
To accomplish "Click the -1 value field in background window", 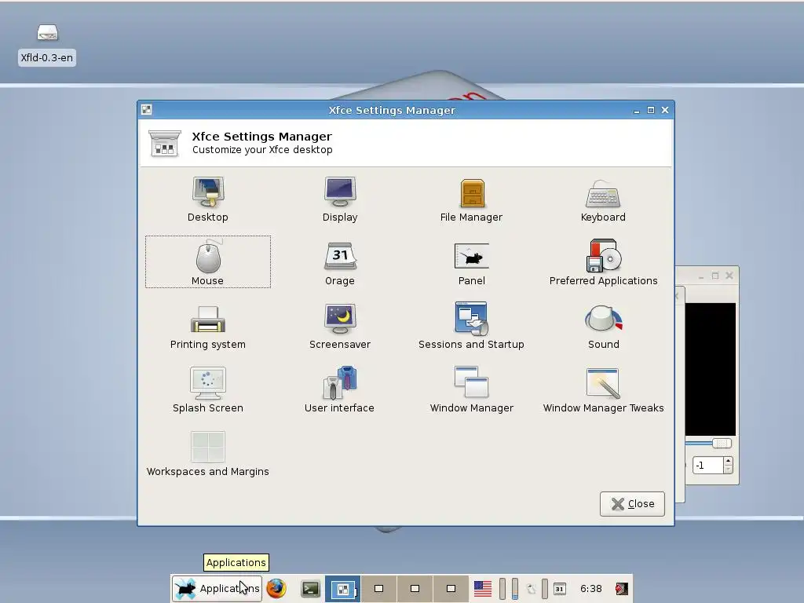I will pos(708,466).
